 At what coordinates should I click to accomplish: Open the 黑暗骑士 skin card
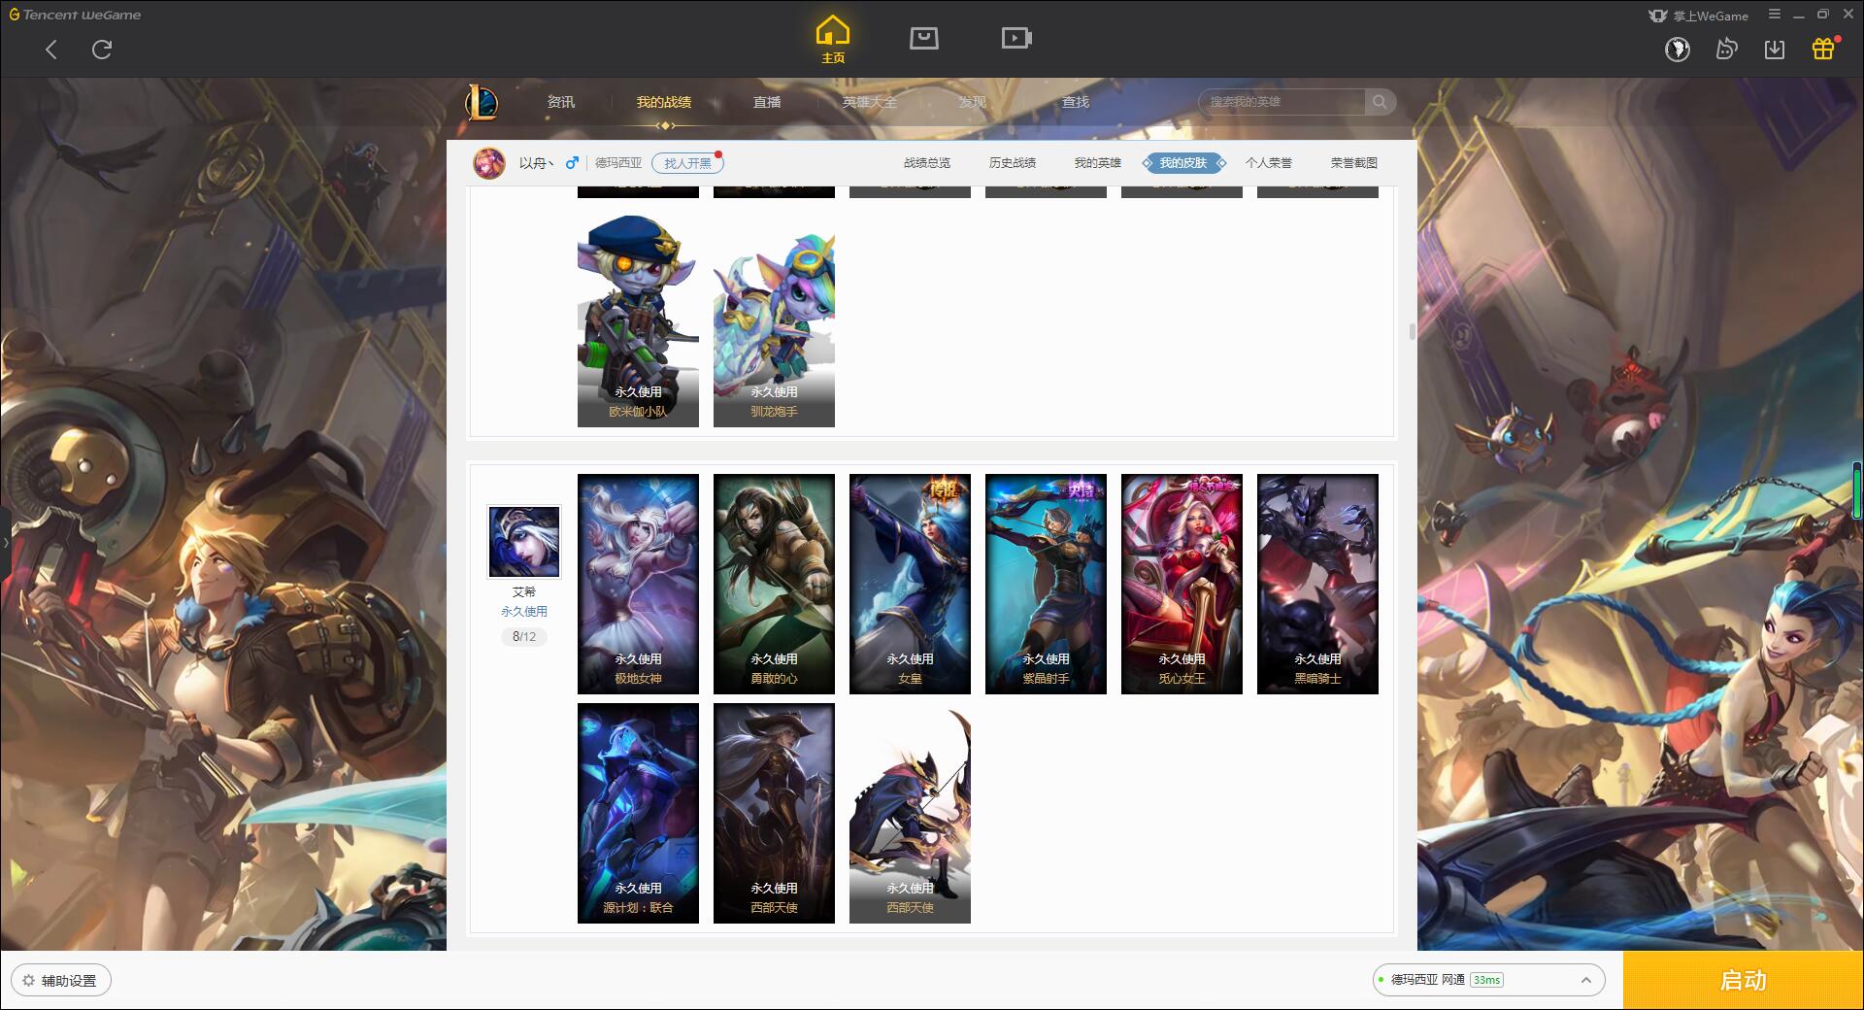tap(1317, 584)
